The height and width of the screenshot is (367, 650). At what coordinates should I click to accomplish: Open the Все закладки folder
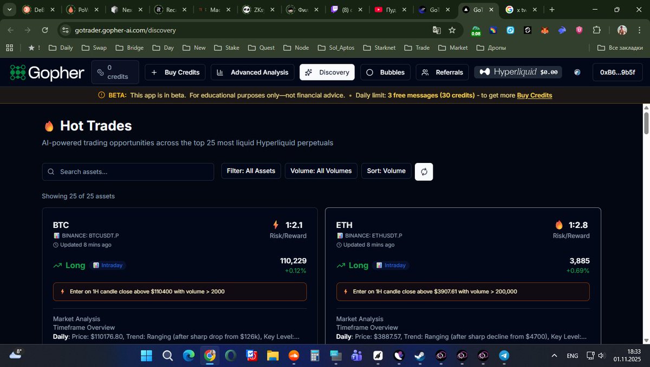621,48
